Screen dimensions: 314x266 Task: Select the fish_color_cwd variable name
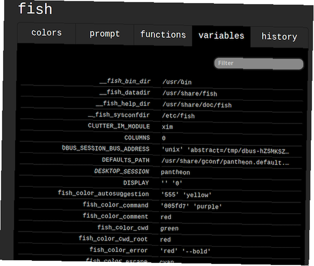[x=122, y=228]
